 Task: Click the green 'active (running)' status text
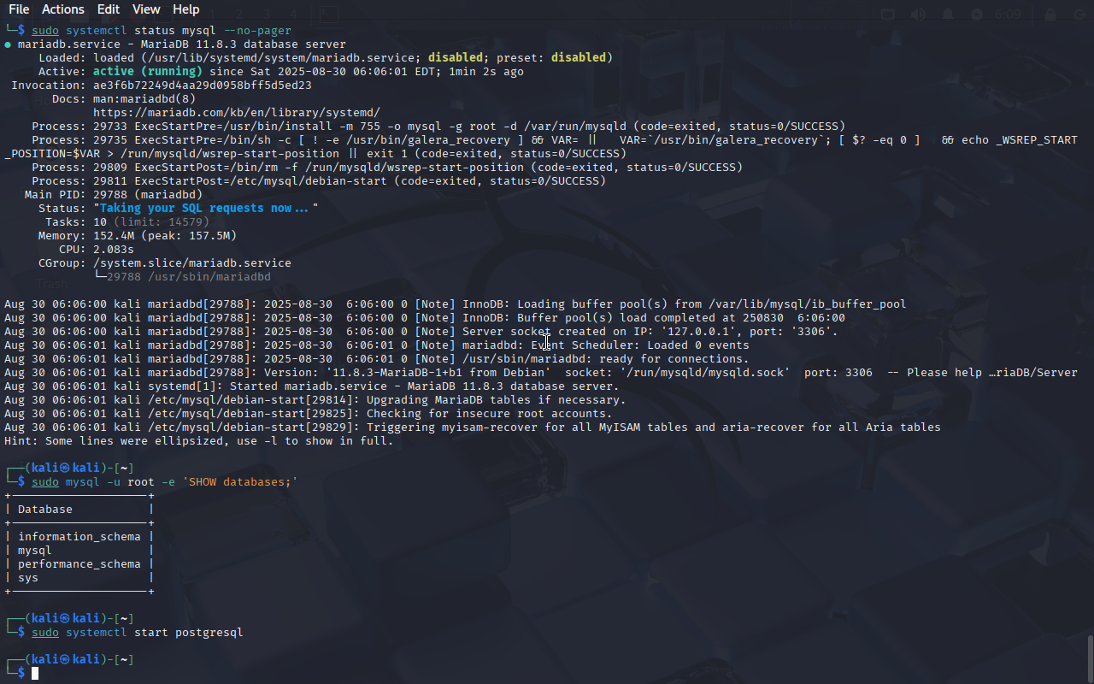(x=148, y=71)
